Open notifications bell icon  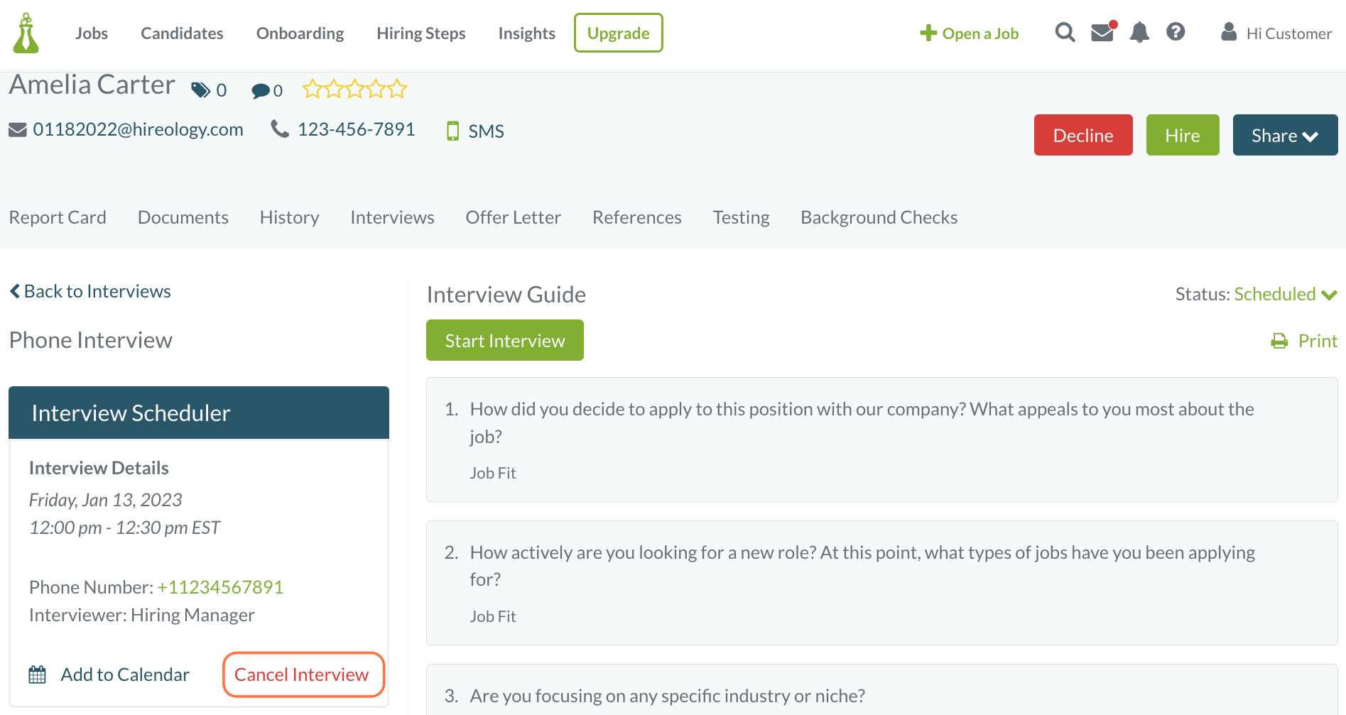pos(1139,32)
